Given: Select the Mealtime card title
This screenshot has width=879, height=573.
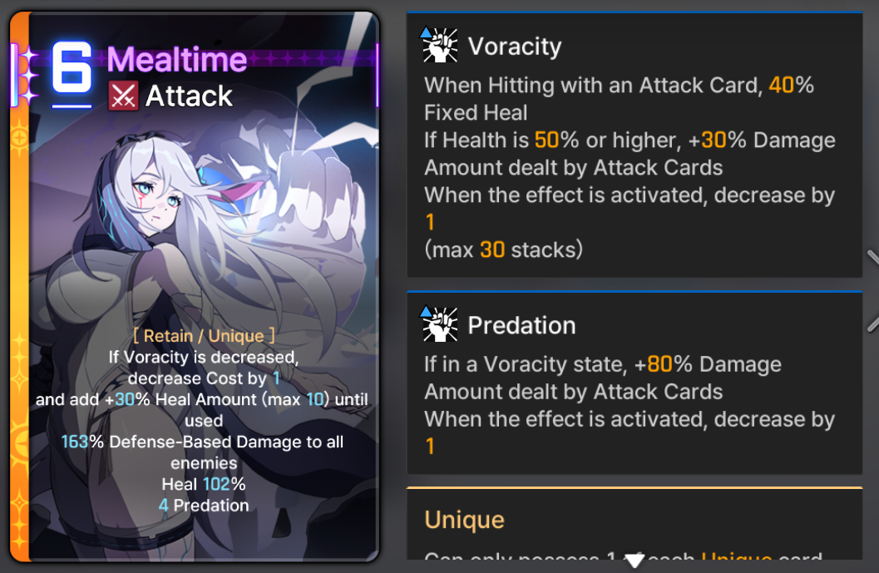Looking at the screenshot, I should (x=177, y=59).
